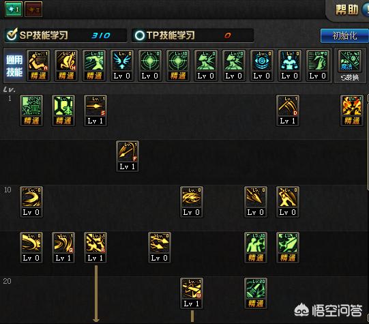Select the skill icon with R hotkey
Viewport: 369px width, 324px height.
pos(95,248)
